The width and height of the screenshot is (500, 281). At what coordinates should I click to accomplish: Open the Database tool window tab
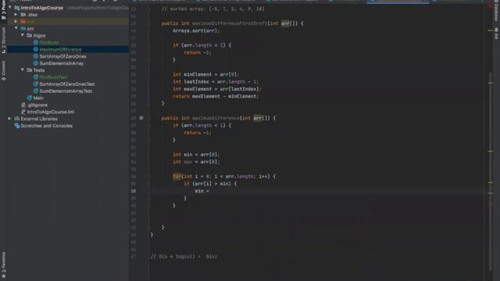pos(496,11)
